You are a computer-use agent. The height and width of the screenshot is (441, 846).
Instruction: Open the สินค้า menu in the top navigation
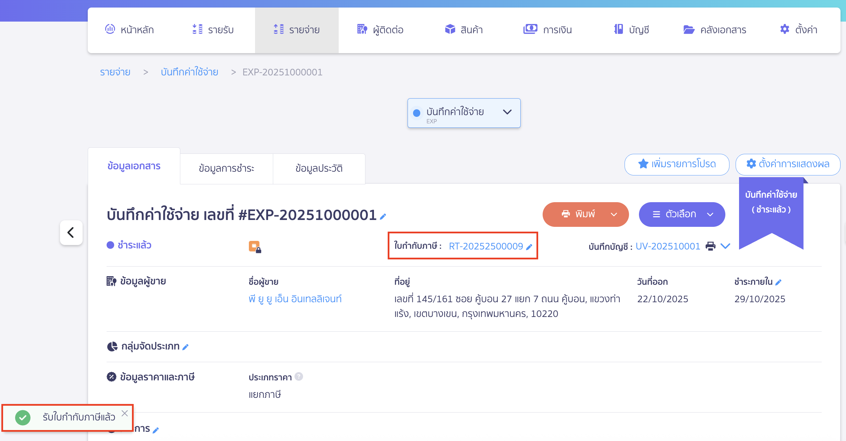tap(464, 30)
